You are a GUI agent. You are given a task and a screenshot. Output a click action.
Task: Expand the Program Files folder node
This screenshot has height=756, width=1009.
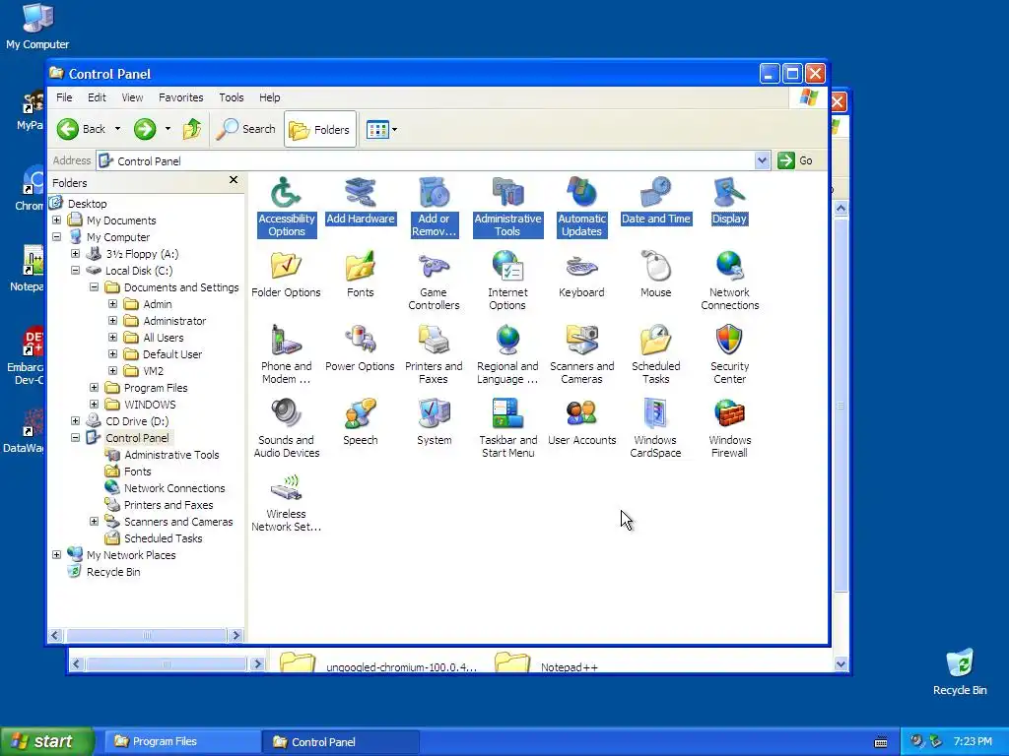(94, 387)
